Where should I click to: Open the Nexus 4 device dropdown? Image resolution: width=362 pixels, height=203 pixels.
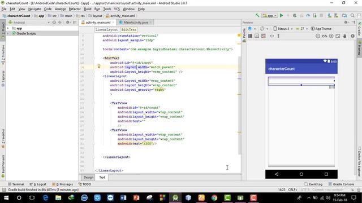[x=283, y=29]
